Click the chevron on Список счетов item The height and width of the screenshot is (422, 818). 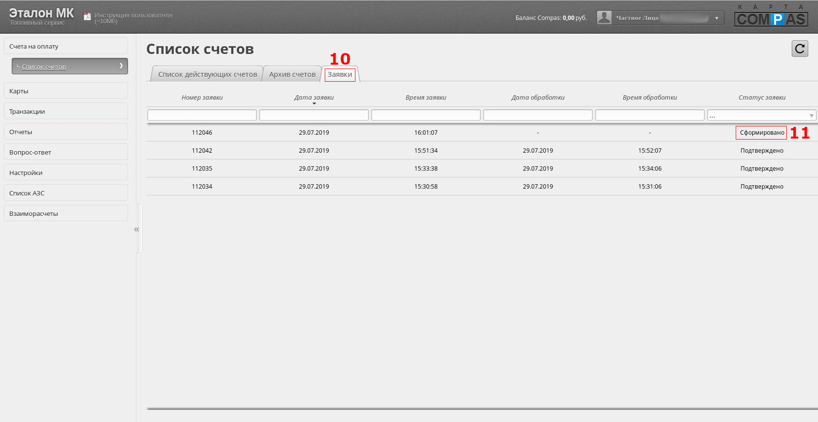coord(121,66)
